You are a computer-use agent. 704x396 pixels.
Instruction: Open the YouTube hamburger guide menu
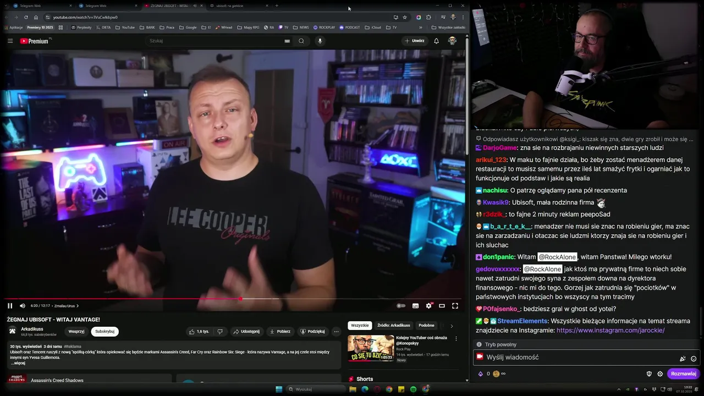pyautogui.click(x=10, y=41)
